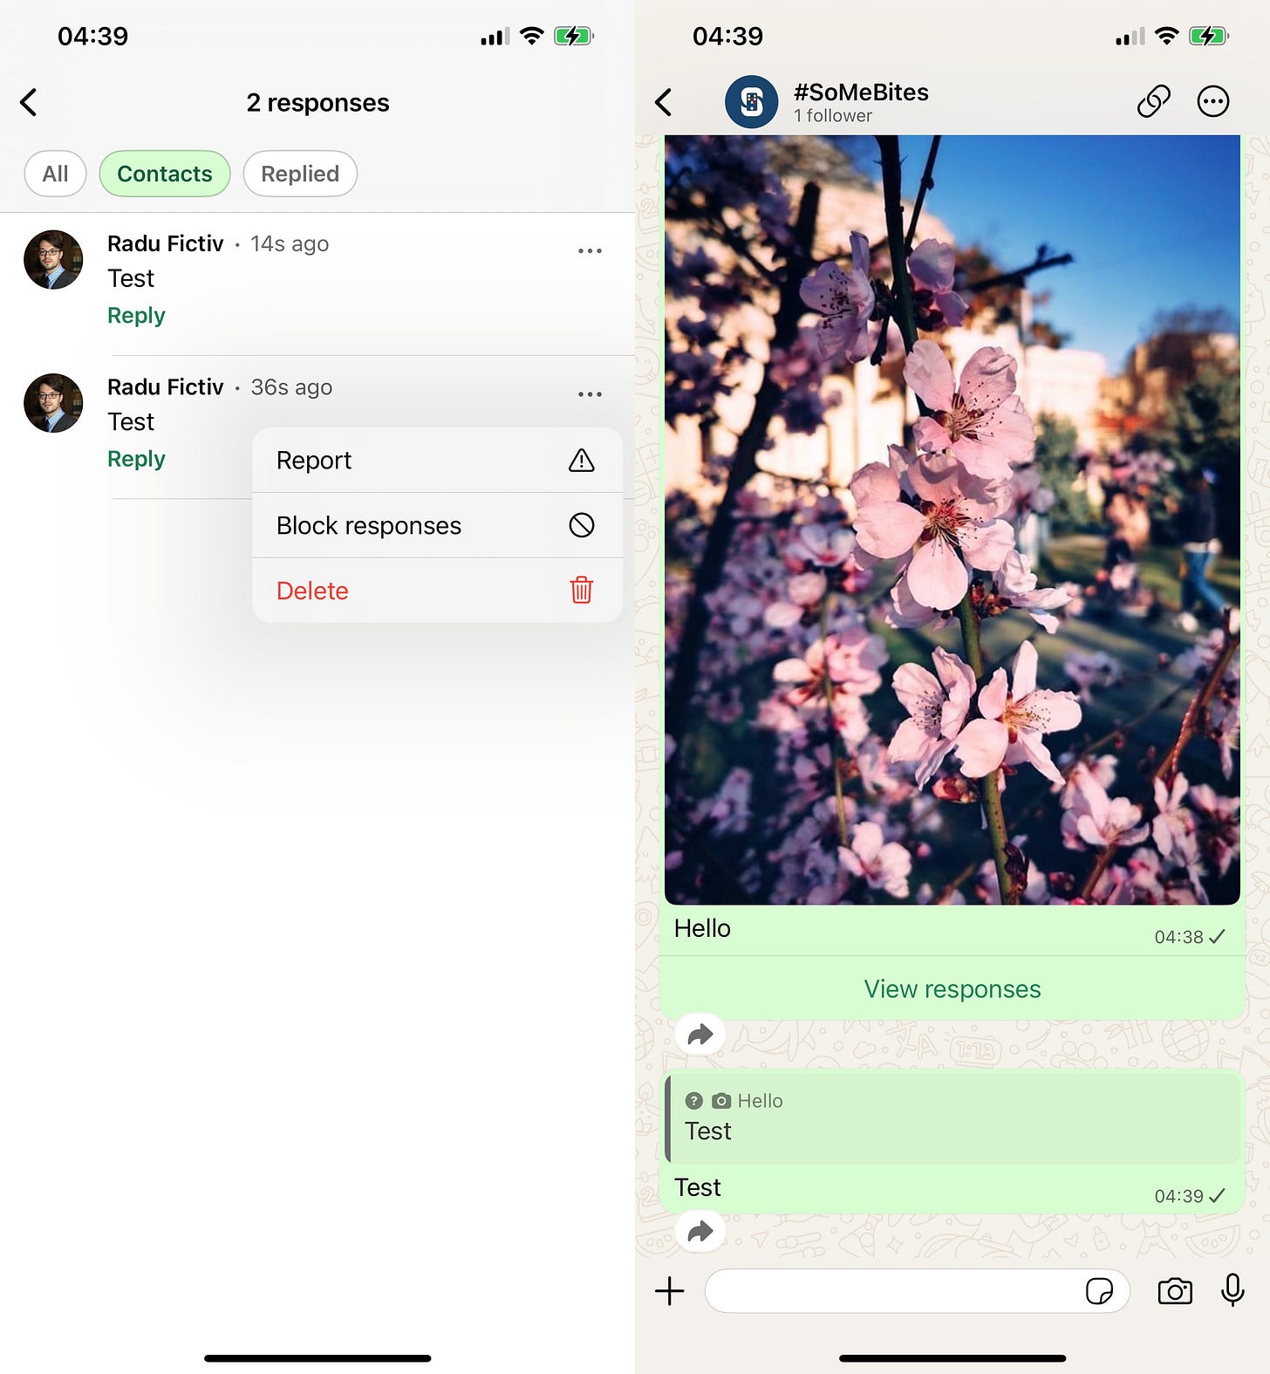Viewport: 1270px width, 1374px height.
Task: Open the sticker picker icon
Action: pos(1099,1291)
